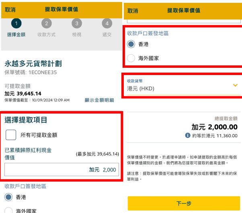Open the 顯示金額明細 link
The image size is (242, 213).
pyautogui.click(x=99, y=100)
